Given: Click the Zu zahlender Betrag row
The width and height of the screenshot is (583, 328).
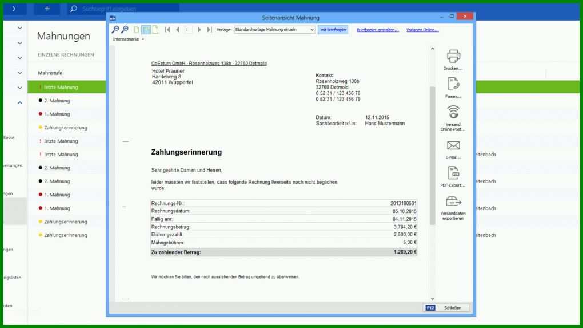Looking at the screenshot, I should click(x=283, y=252).
